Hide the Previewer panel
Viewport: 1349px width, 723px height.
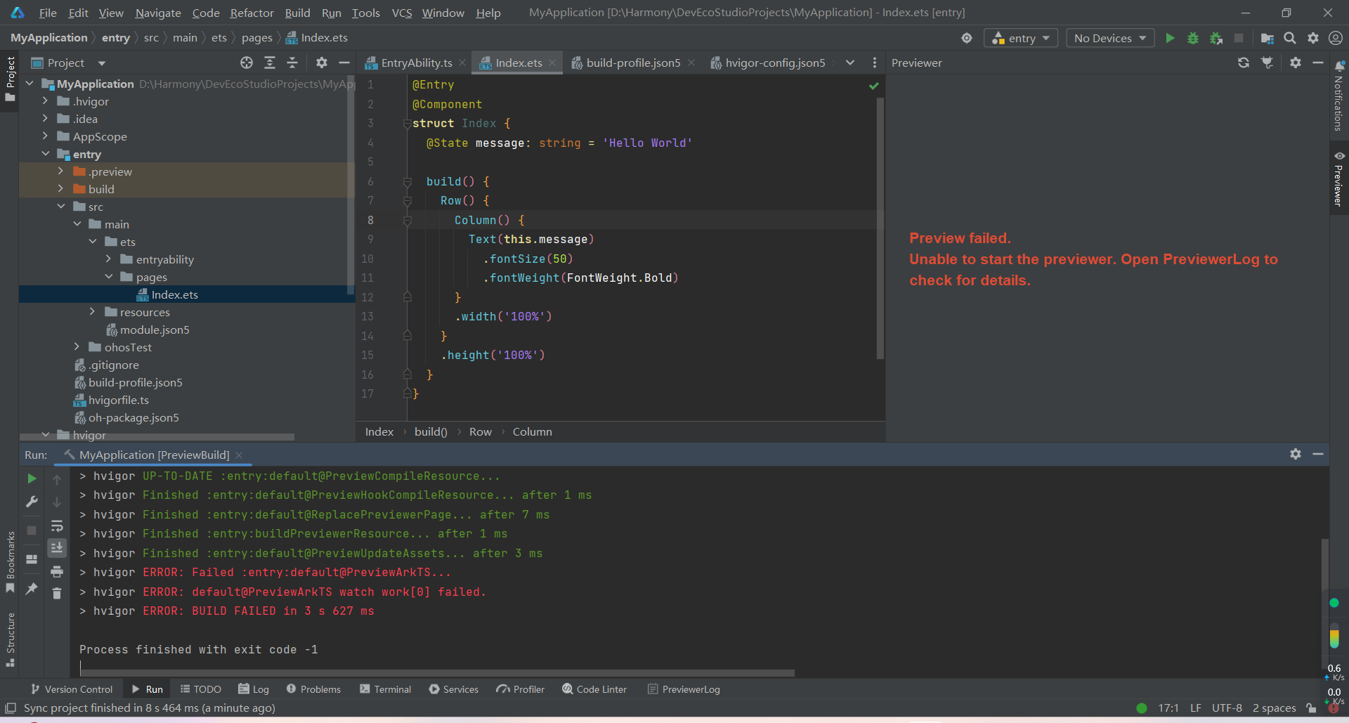tap(1318, 63)
